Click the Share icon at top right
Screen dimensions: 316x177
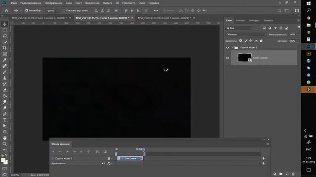pyautogui.click(x=297, y=10)
